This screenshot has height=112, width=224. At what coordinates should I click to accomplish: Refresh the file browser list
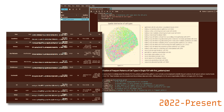(x=76, y=9)
